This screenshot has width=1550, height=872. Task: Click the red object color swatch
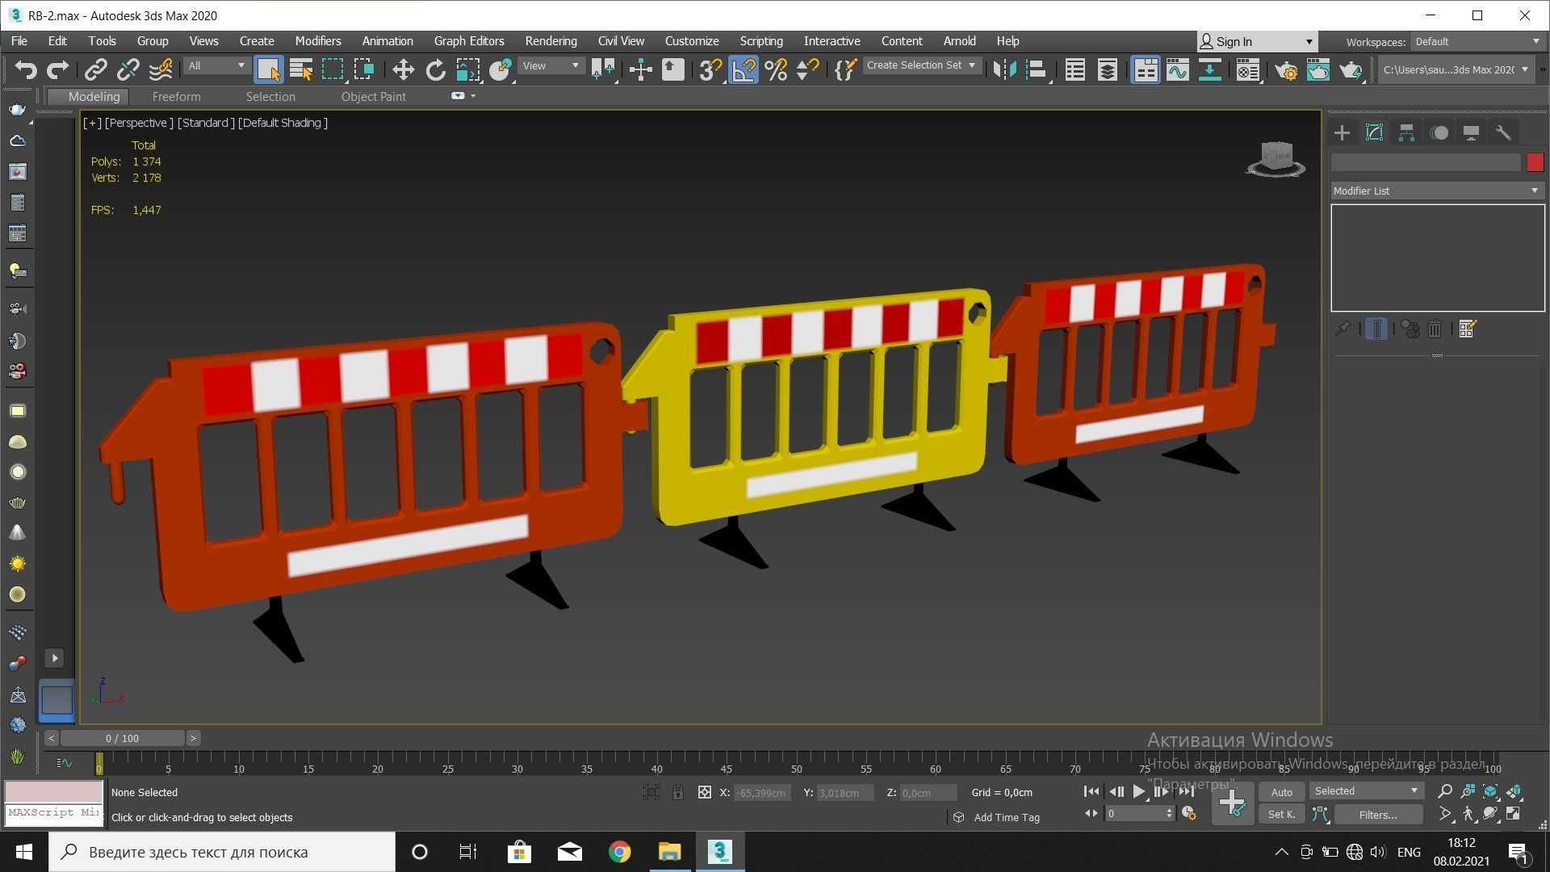point(1535,162)
